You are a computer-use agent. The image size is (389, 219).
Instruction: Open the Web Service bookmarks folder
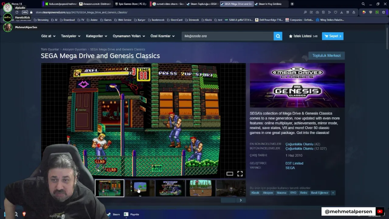[123, 20]
